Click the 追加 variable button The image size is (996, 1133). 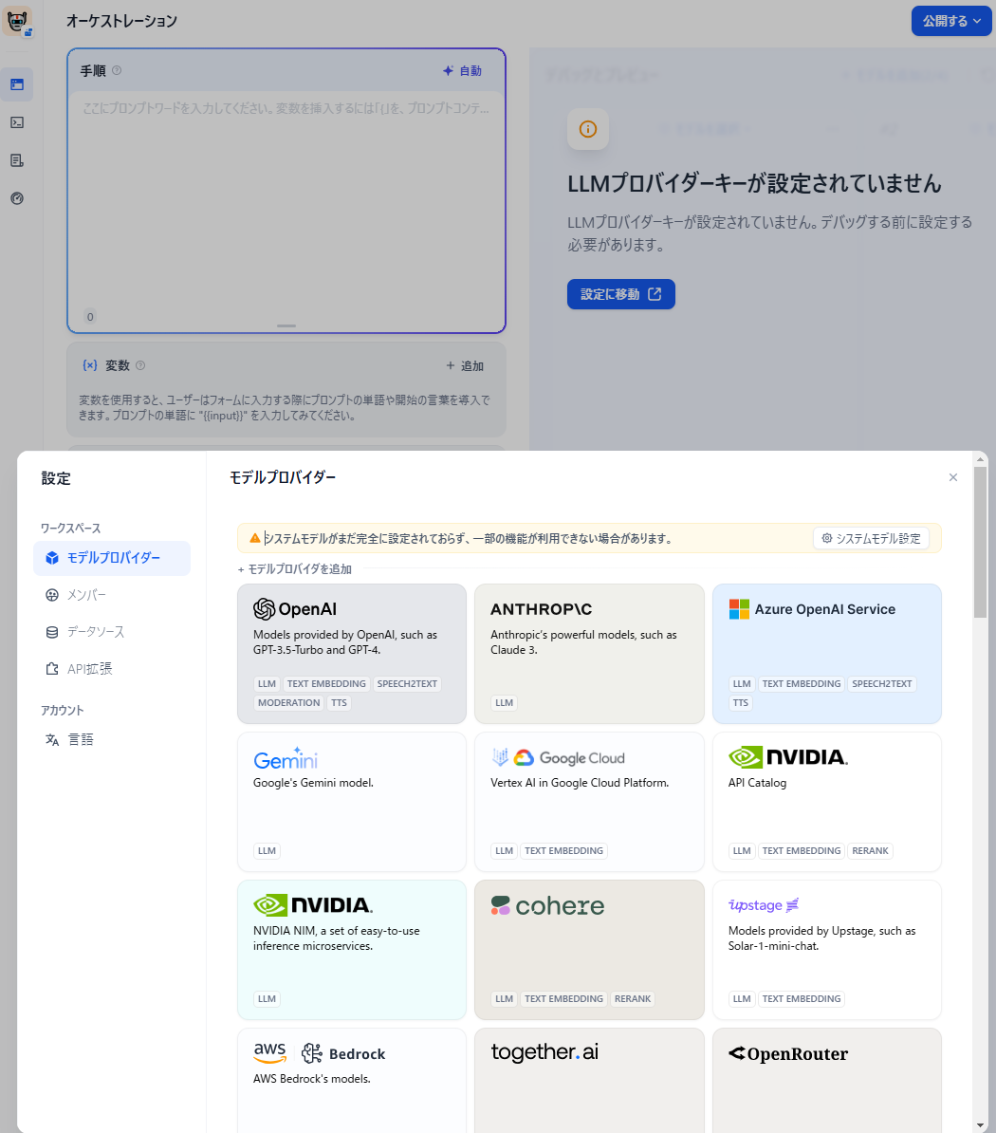(x=465, y=365)
